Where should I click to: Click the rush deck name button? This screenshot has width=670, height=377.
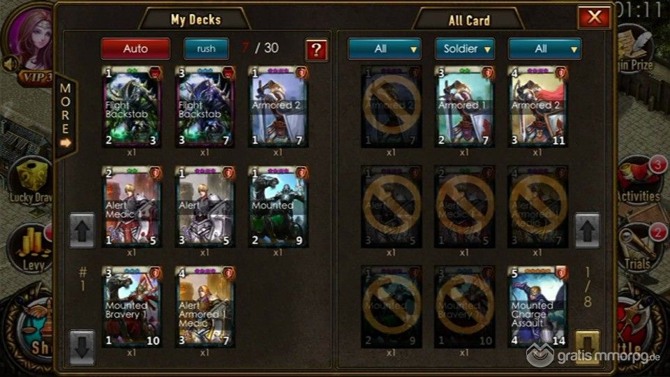[x=206, y=49]
